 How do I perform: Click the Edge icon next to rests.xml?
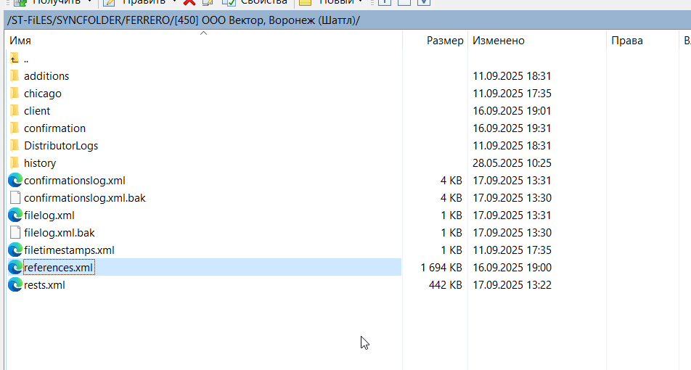tap(15, 284)
